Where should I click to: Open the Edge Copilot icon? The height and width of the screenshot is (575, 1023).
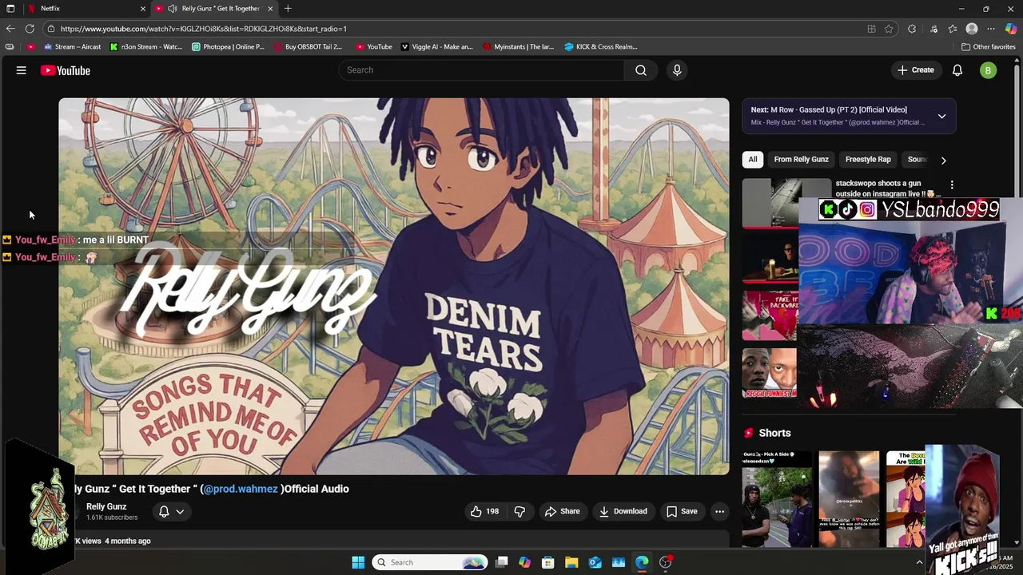1011,29
